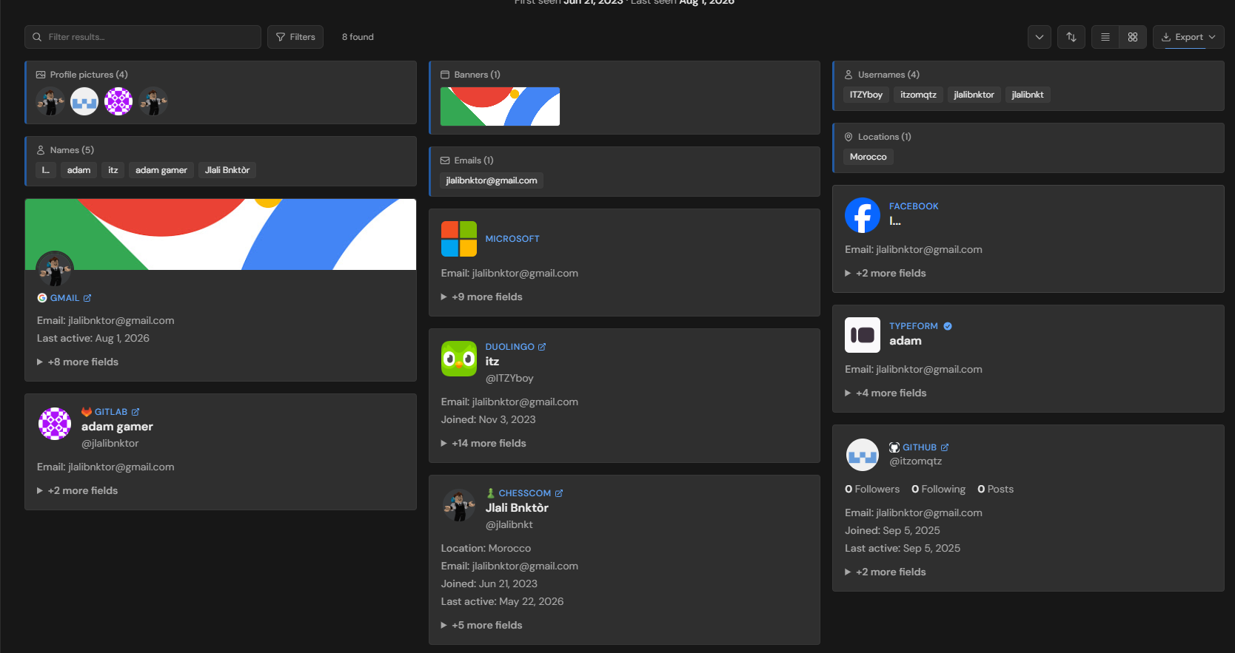Select the 'adam gamer' name tag
This screenshot has height=653, width=1235.
click(x=161, y=170)
